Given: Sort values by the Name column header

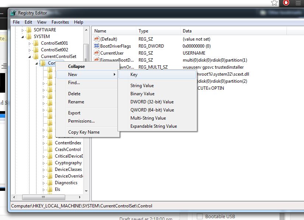Looking at the screenshot, I should [114, 31].
